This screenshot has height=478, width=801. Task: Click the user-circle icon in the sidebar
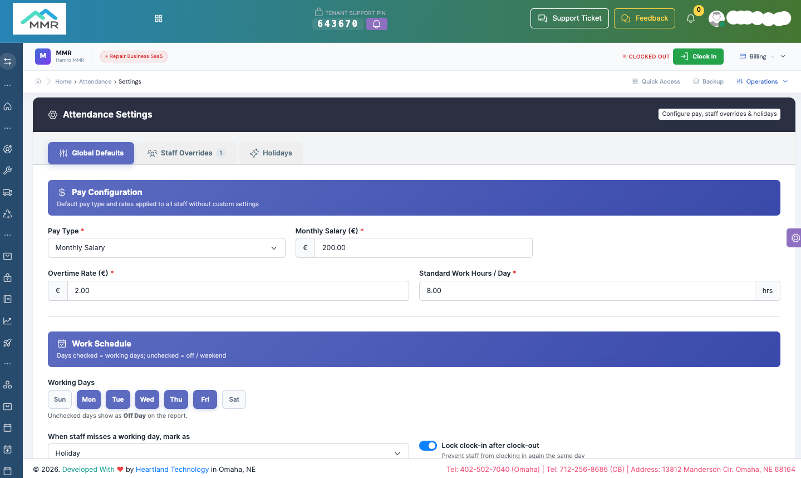(x=8, y=149)
